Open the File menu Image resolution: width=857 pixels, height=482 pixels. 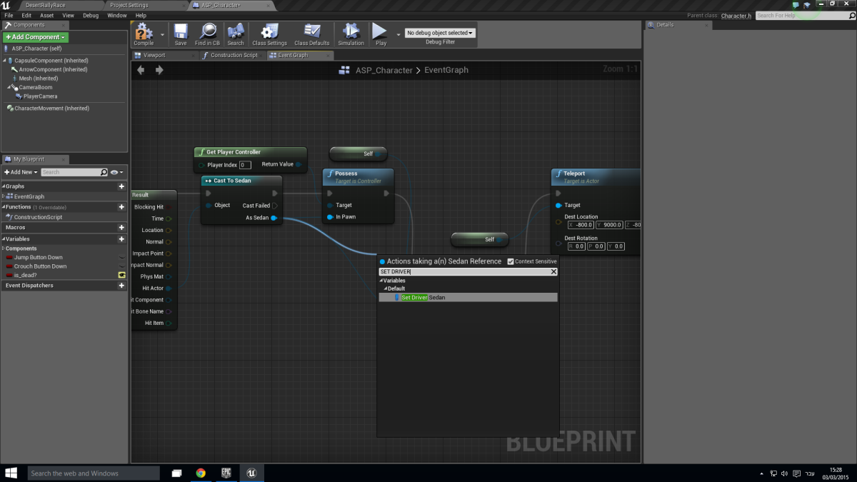[x=9, y=15]
